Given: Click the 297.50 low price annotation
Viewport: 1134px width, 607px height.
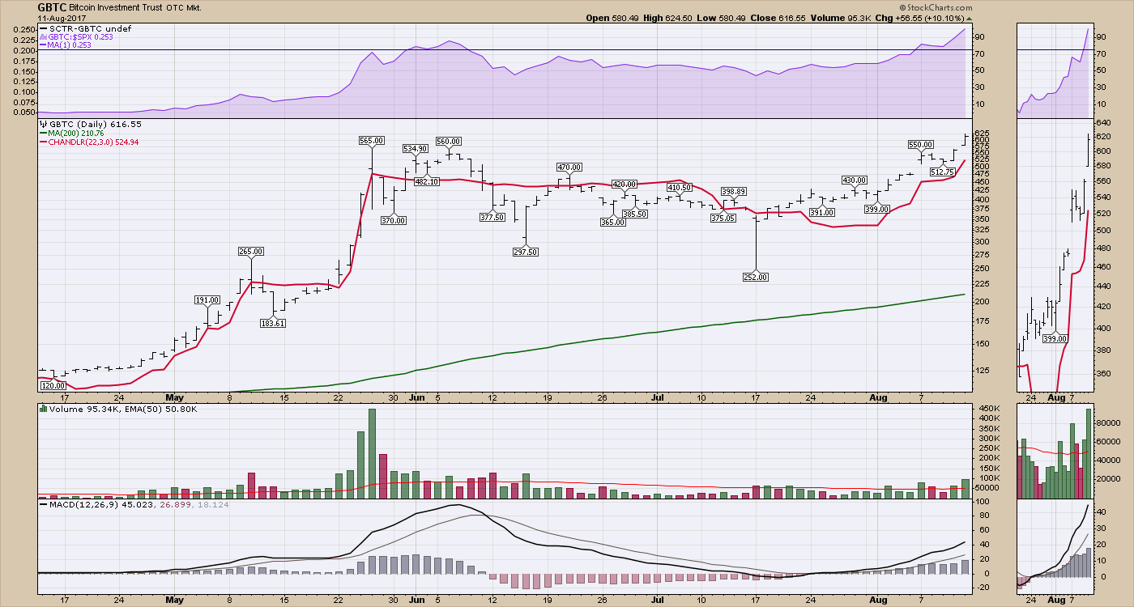Looking at the screenshot, I should [526, 252].
